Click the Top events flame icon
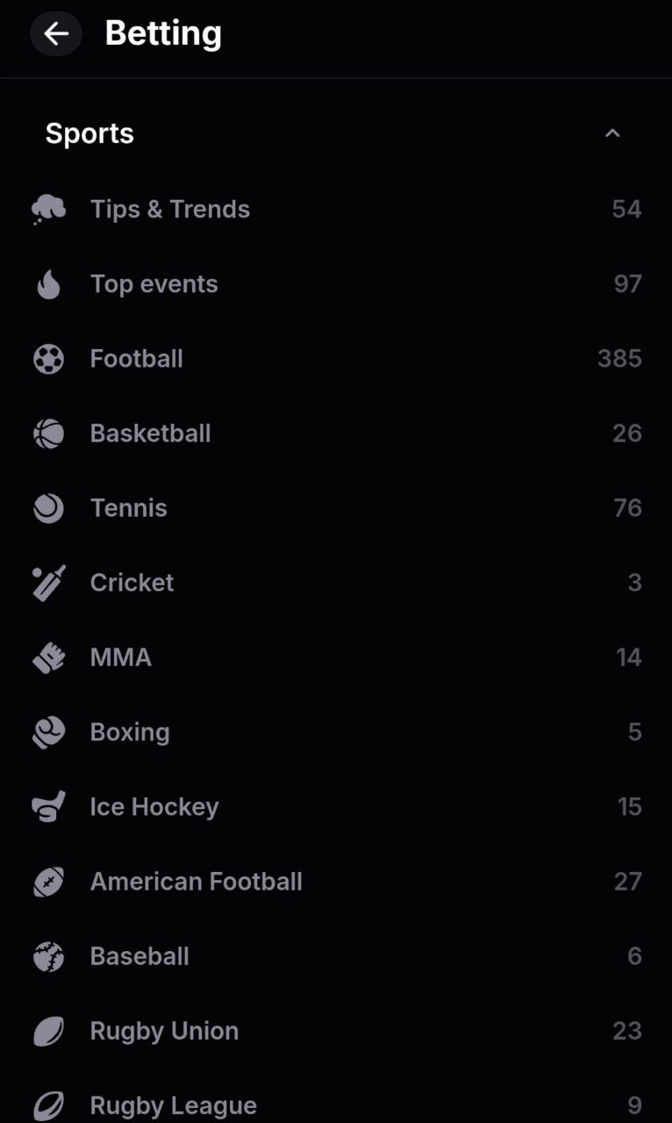This screenshot has height=1123, width=672. 48,284
